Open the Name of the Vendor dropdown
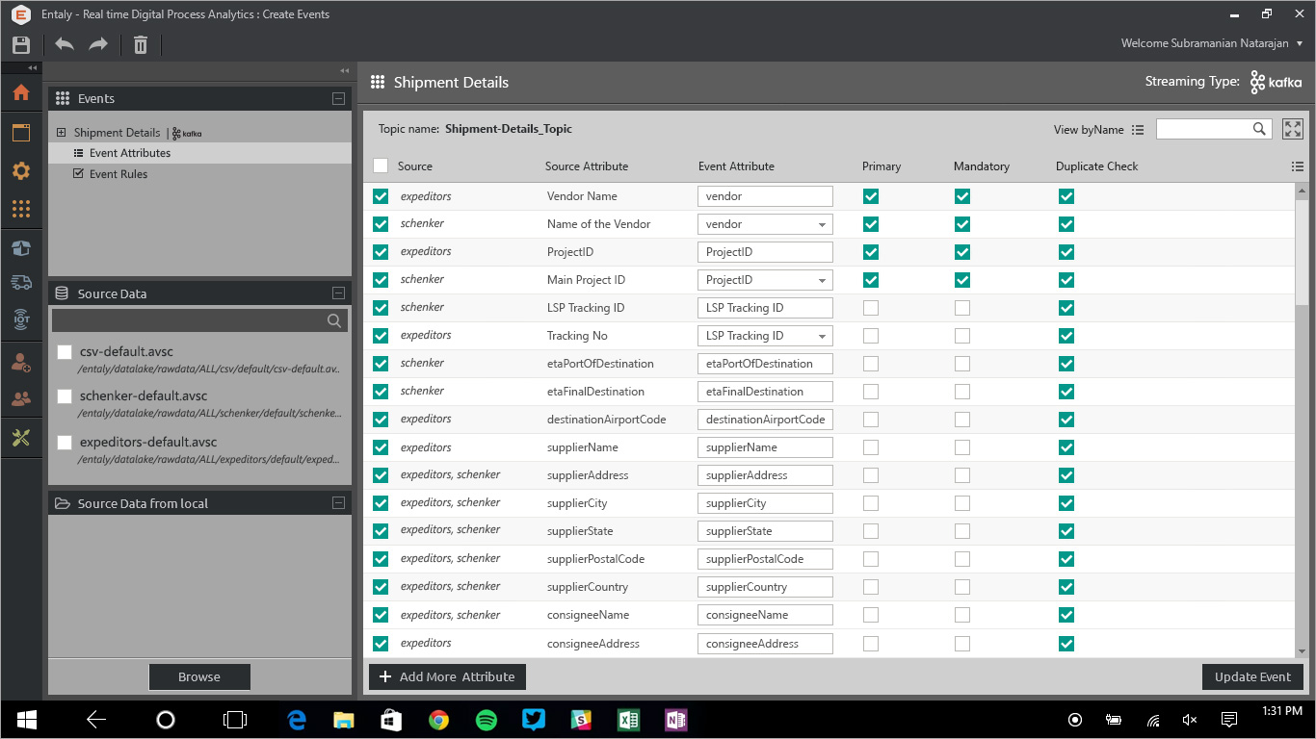Viewport: 1316px width, 739px height. click(x=822, y=224)
